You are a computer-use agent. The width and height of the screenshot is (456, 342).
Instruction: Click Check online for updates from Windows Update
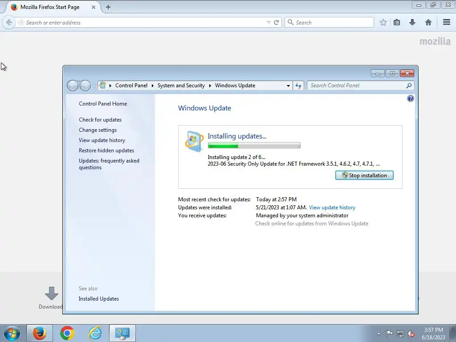pyautogui.click(x=312, y=224)
